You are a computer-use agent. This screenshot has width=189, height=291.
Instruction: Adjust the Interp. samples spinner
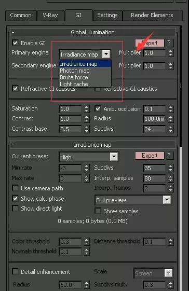171,178
